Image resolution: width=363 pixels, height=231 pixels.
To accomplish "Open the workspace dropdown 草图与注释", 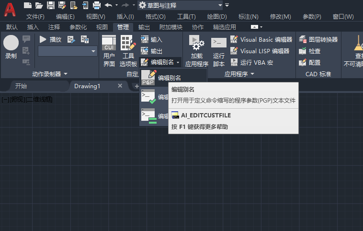I will point(180,5).
